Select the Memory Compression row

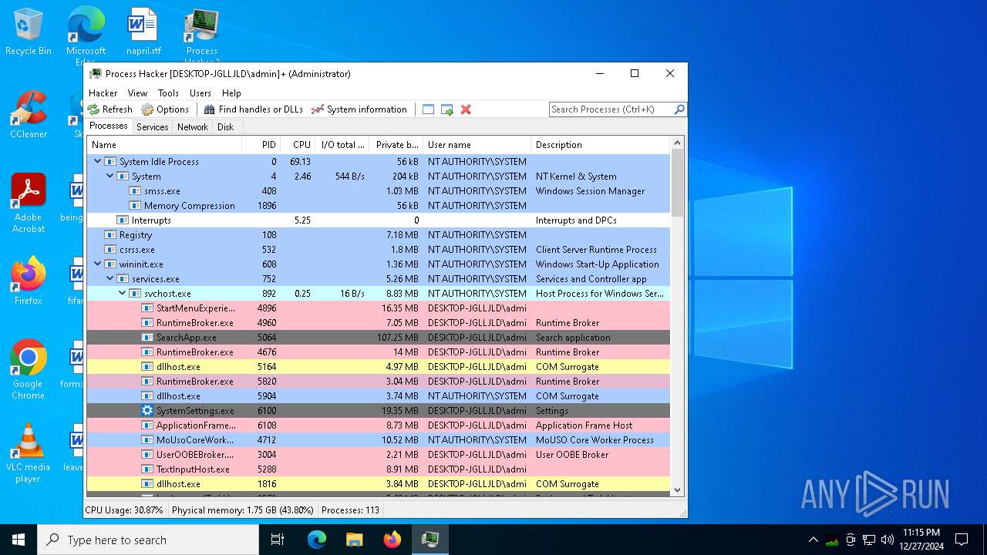(x=378, y=205)
